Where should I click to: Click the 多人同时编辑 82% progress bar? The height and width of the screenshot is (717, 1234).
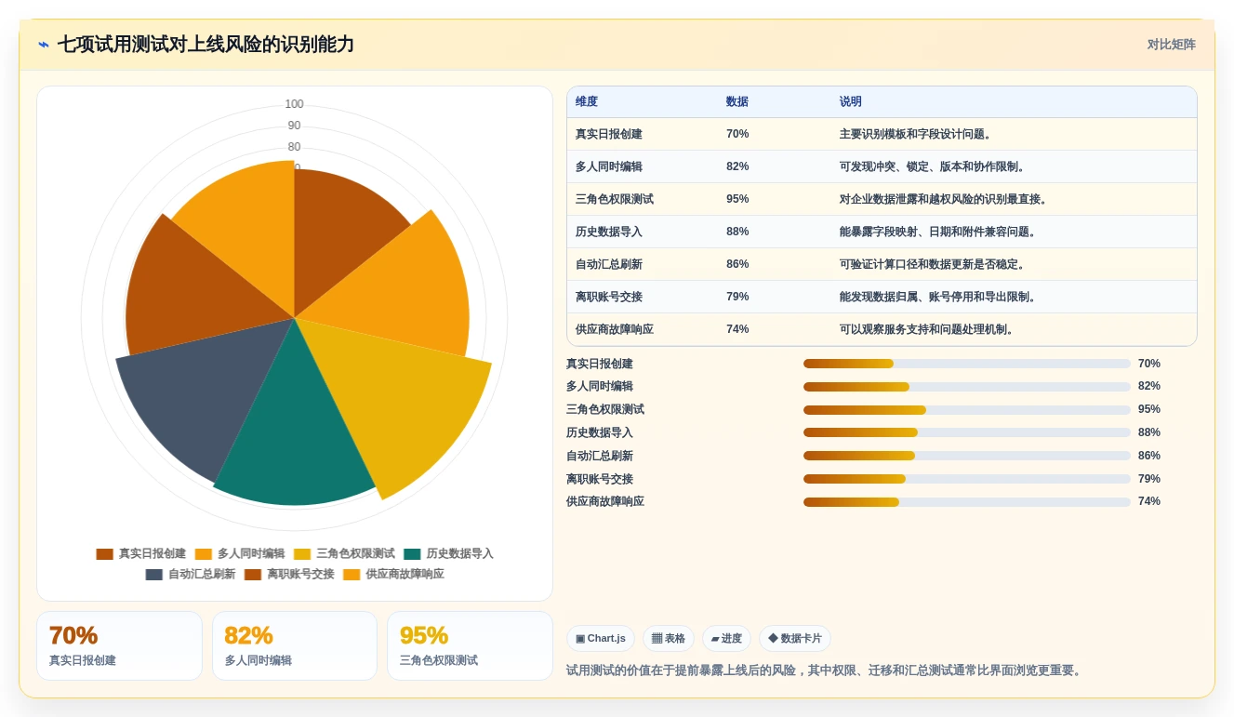967,387
